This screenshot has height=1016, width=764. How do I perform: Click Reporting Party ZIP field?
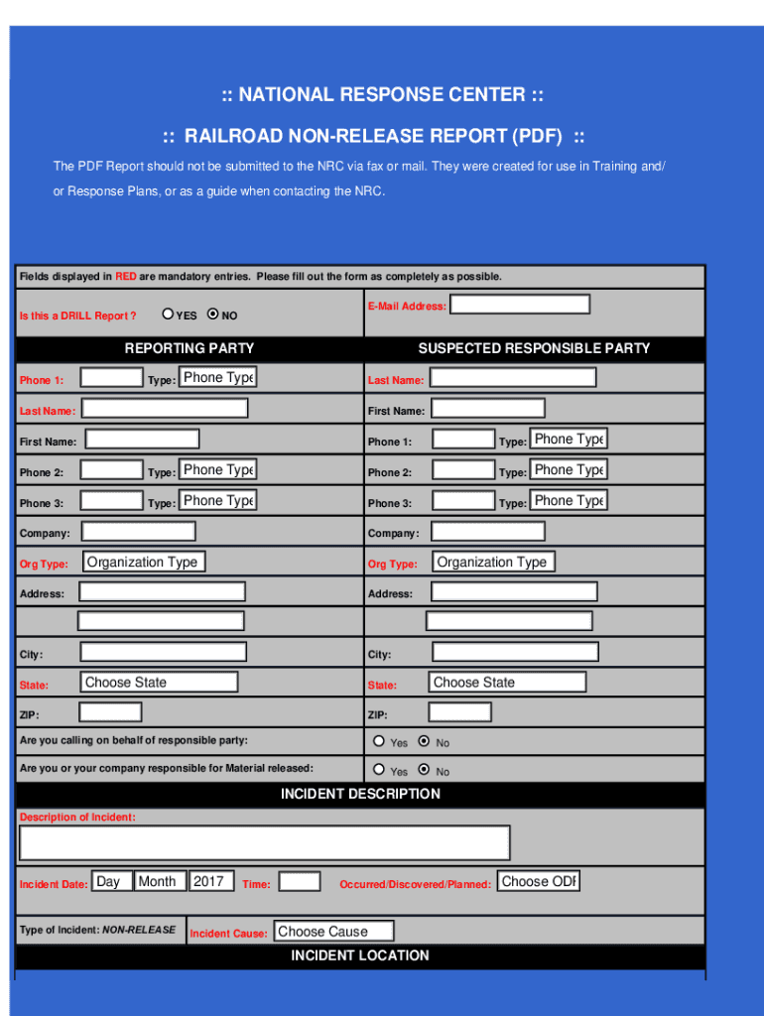coord(110,712)
